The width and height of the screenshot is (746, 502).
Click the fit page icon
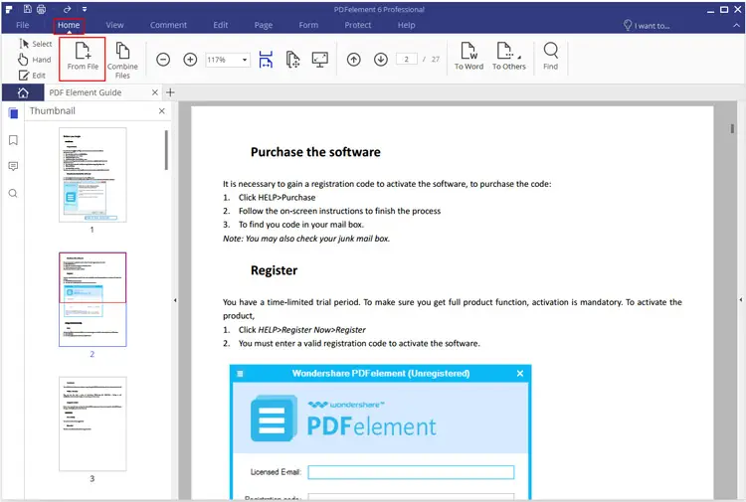292,60
